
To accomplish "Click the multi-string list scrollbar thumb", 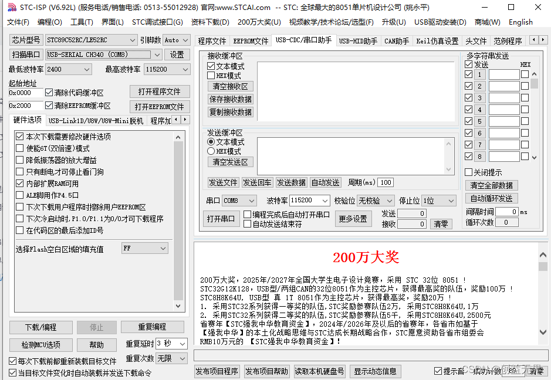I will 534,84.
